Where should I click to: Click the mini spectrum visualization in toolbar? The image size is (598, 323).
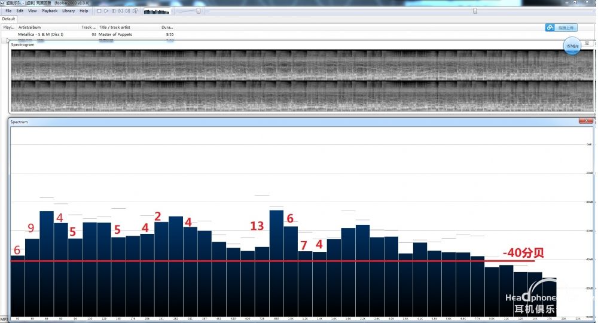(x=156, y=11)
